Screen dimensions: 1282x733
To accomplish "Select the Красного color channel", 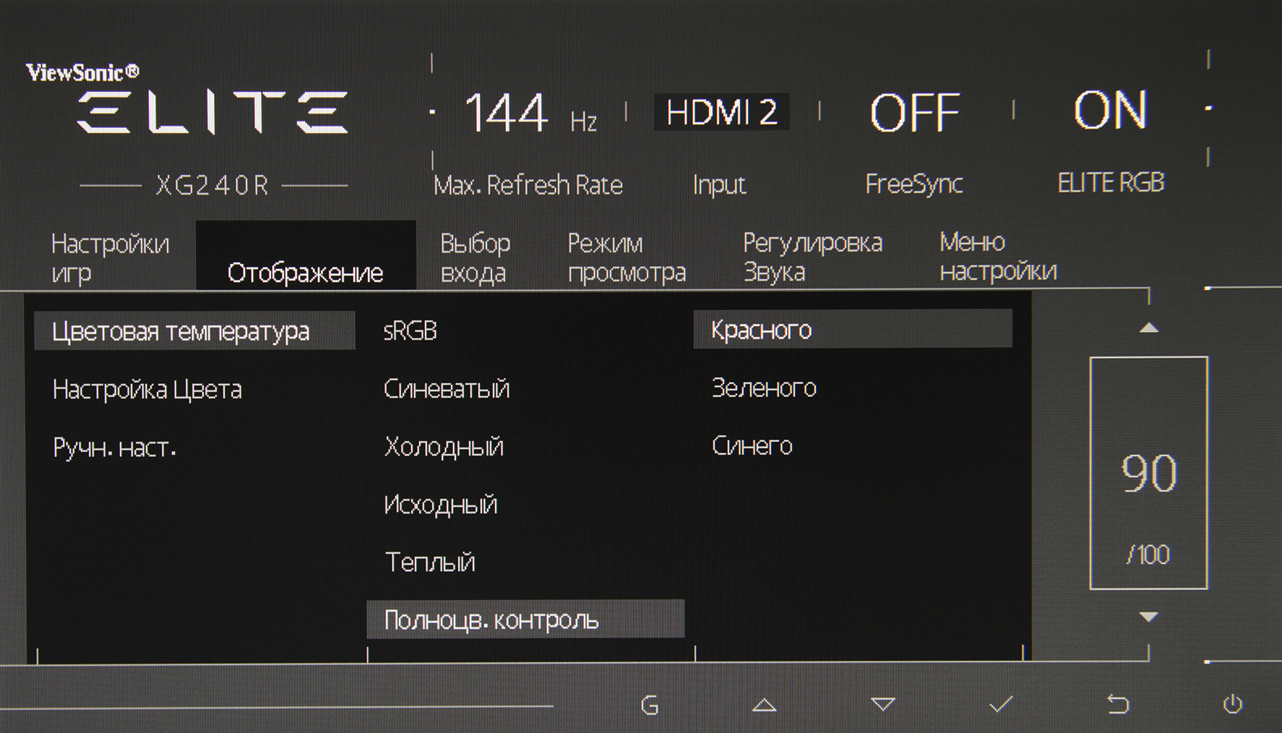I will pos(853,330).
